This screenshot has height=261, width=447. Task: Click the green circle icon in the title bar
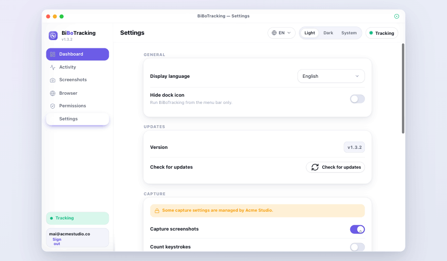(x=397, y=16)
